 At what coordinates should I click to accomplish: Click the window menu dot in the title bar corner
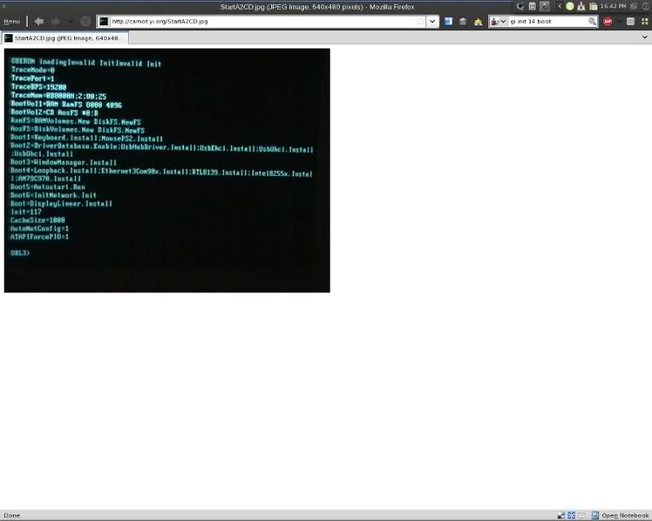4,7
